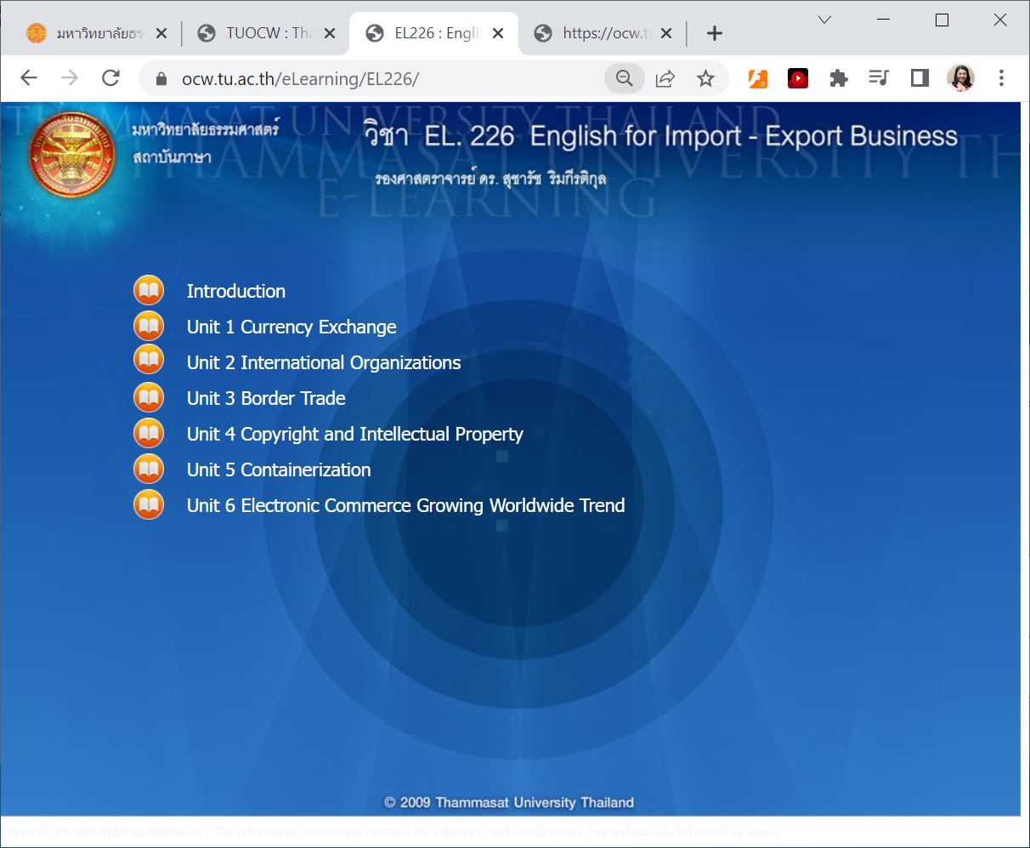This screenshot has height=848, width=1030.
Task: Click the zoom magnifier icon in address bar
Action: pos(625,79)
